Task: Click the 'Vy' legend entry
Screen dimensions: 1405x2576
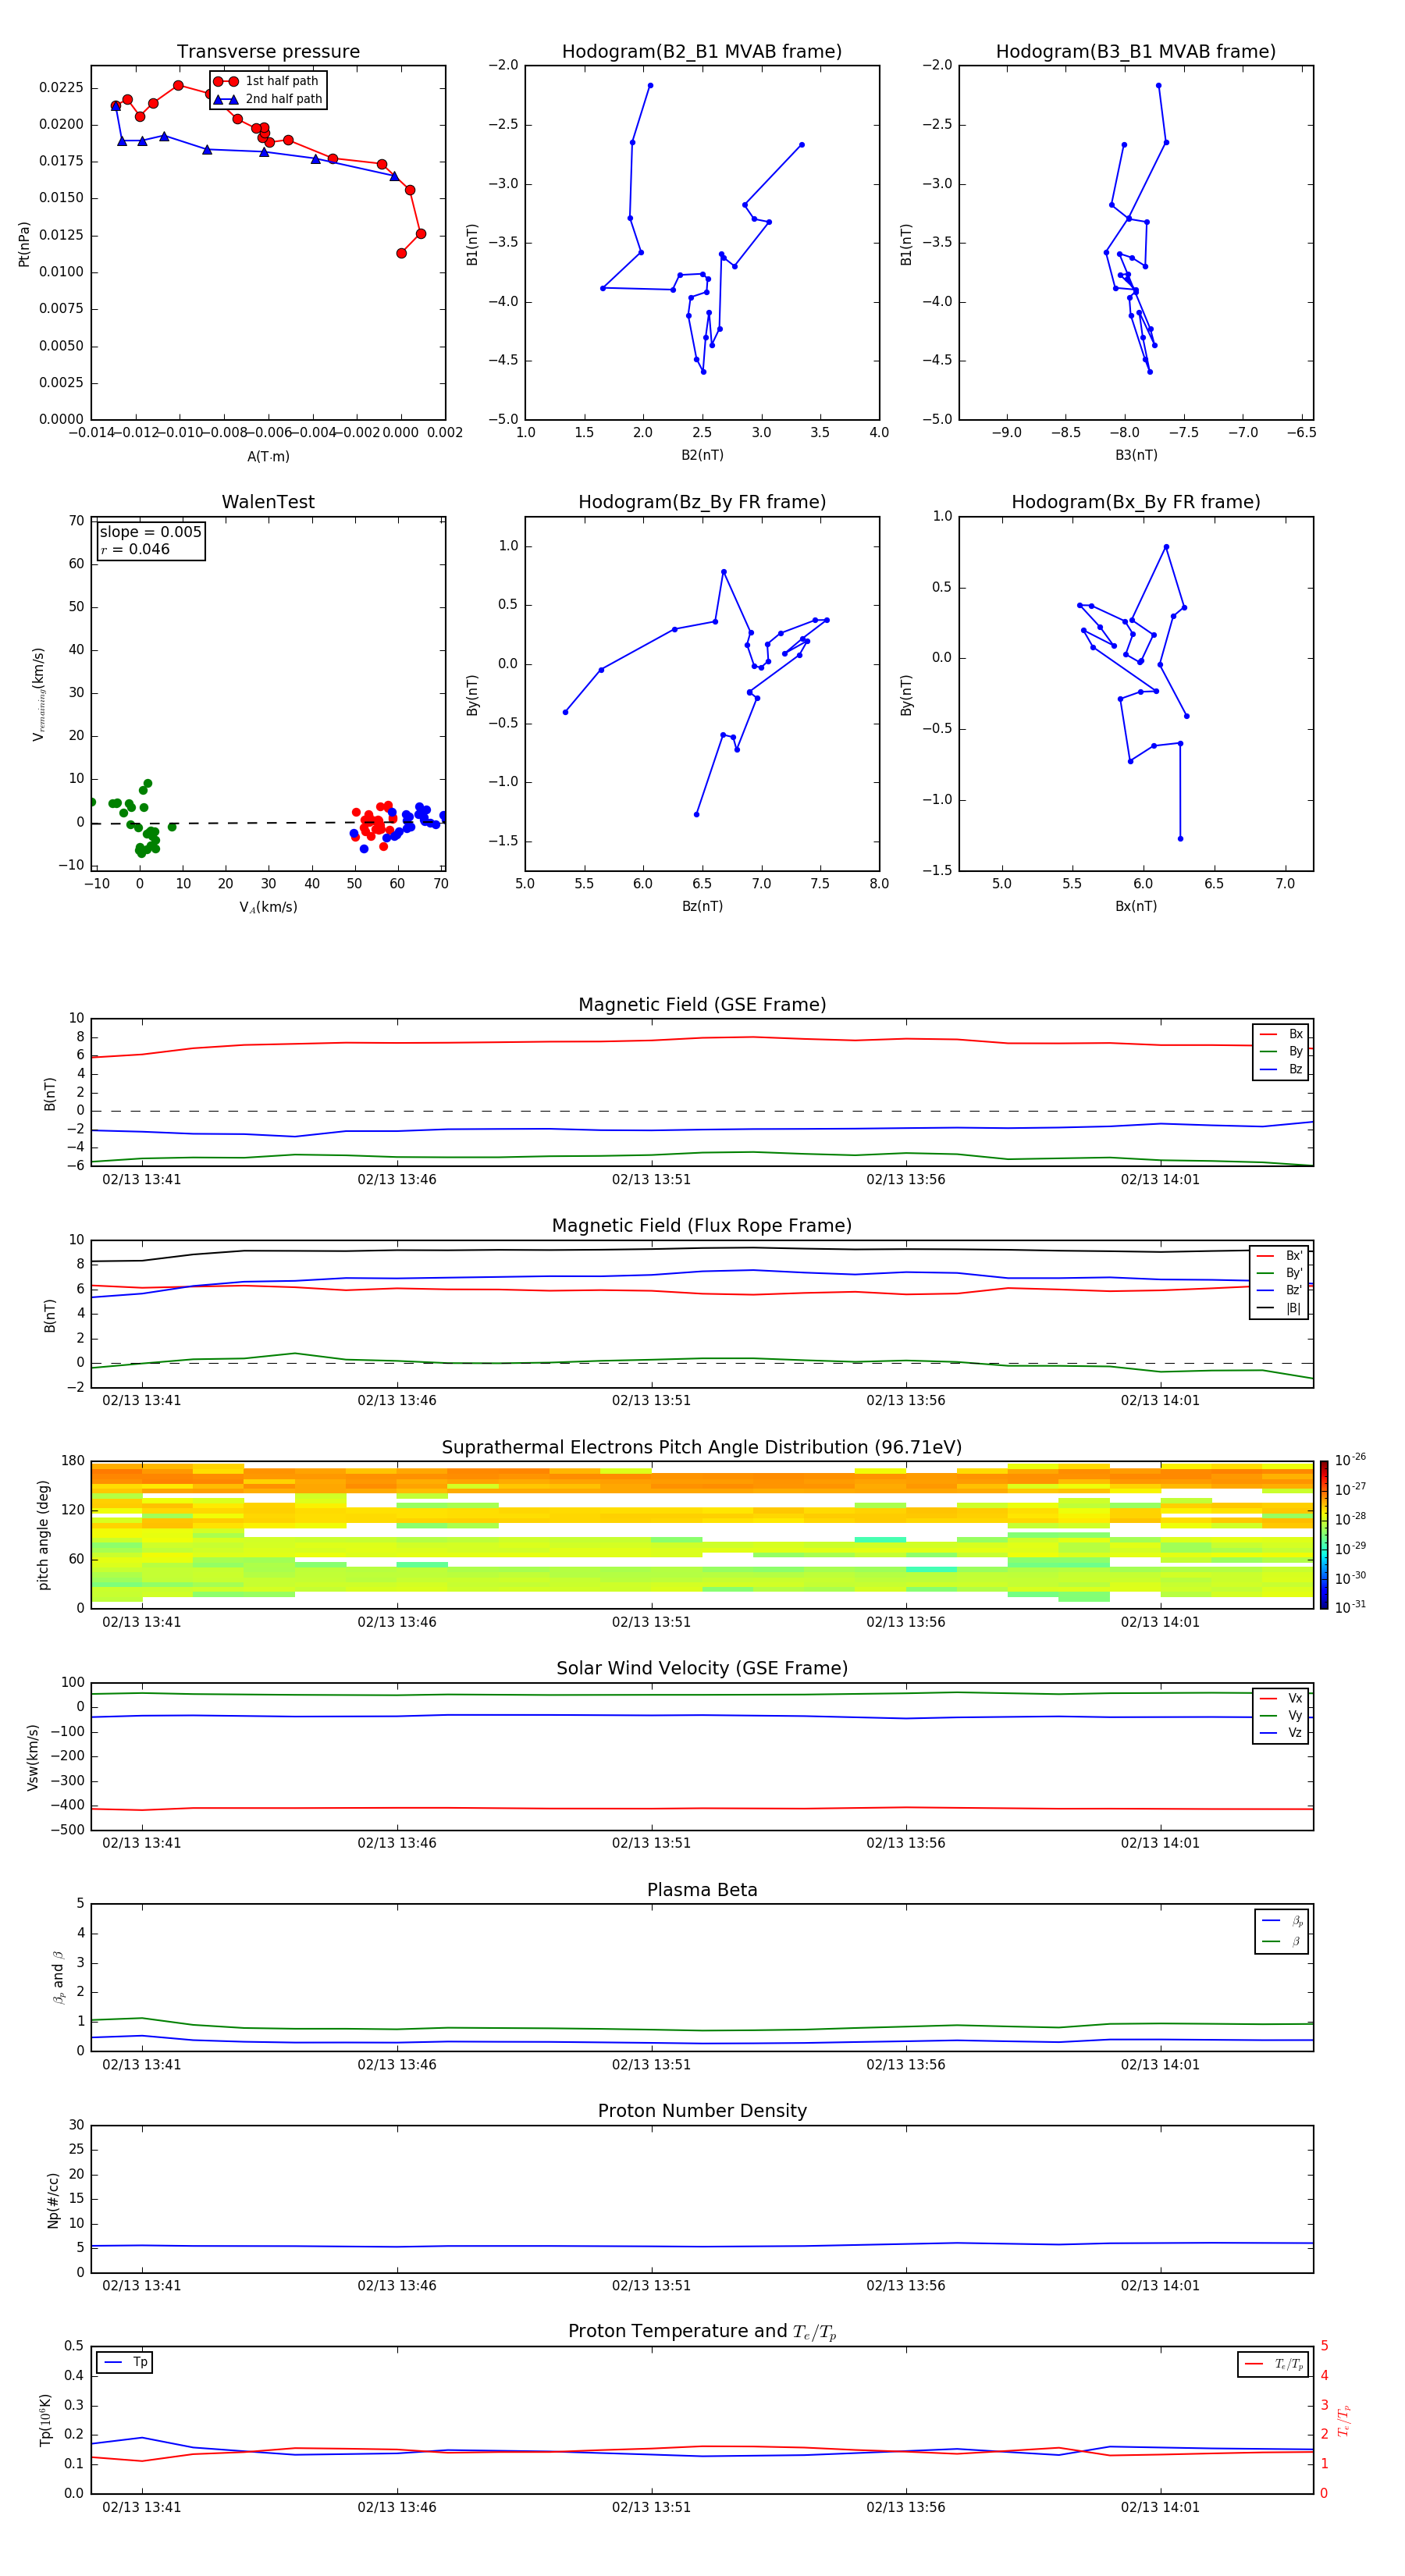Action: 1281,1715
